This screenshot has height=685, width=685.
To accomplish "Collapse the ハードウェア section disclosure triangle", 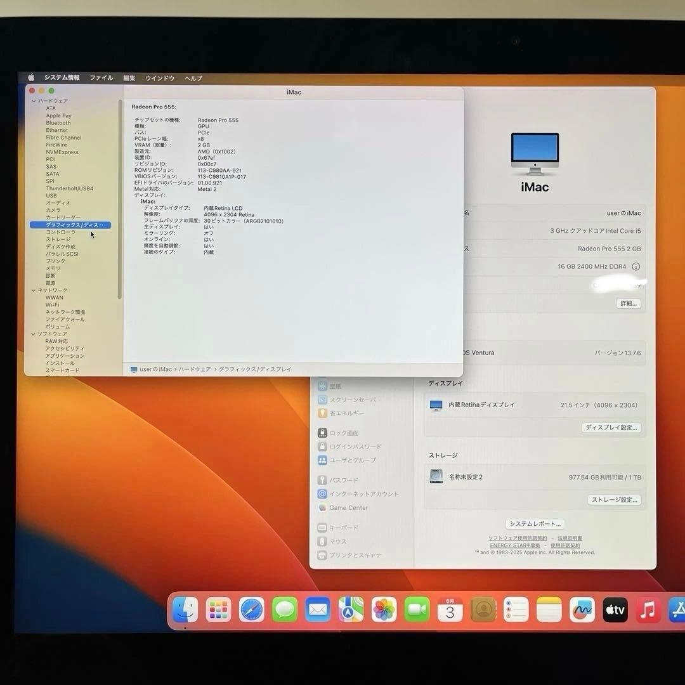I will tap(34, 100).
